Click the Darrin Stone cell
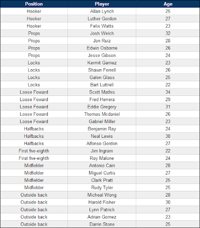200x228 pixels. click(x=102, y=224)
